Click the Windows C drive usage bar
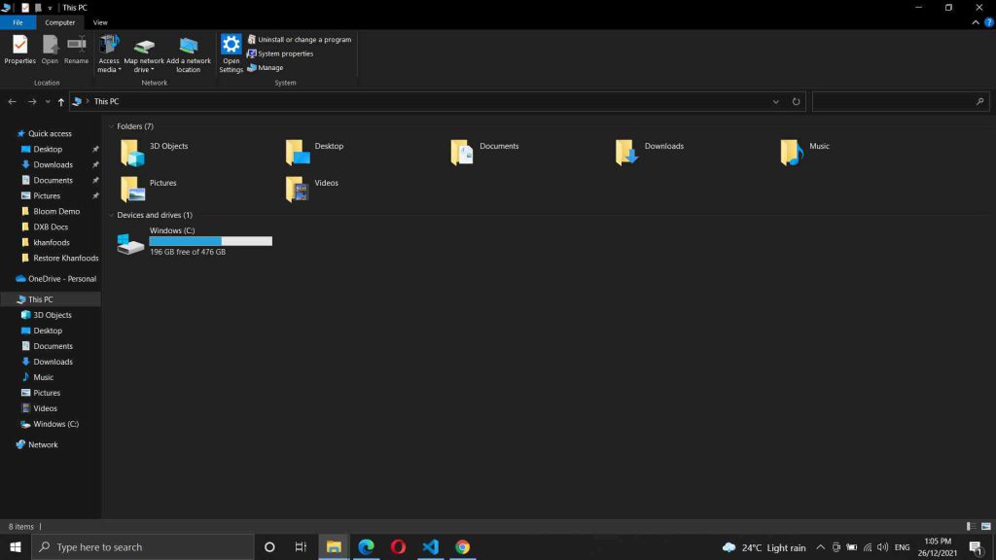The image size is (996, 560). pos(210,240)
